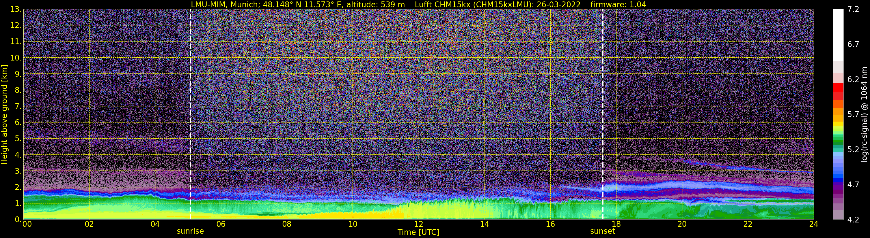Select the dashed sunset marker line
Viewport: 870px width, 238px height.
pyautogui.click(x=603, y=114)
